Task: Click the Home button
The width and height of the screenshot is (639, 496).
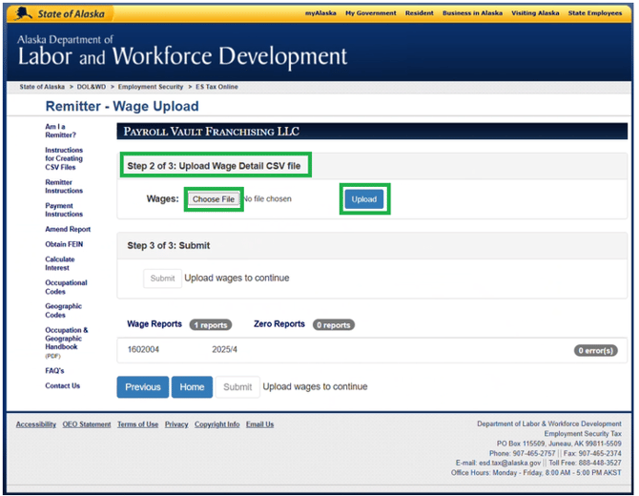Action: tap(192, 386)
